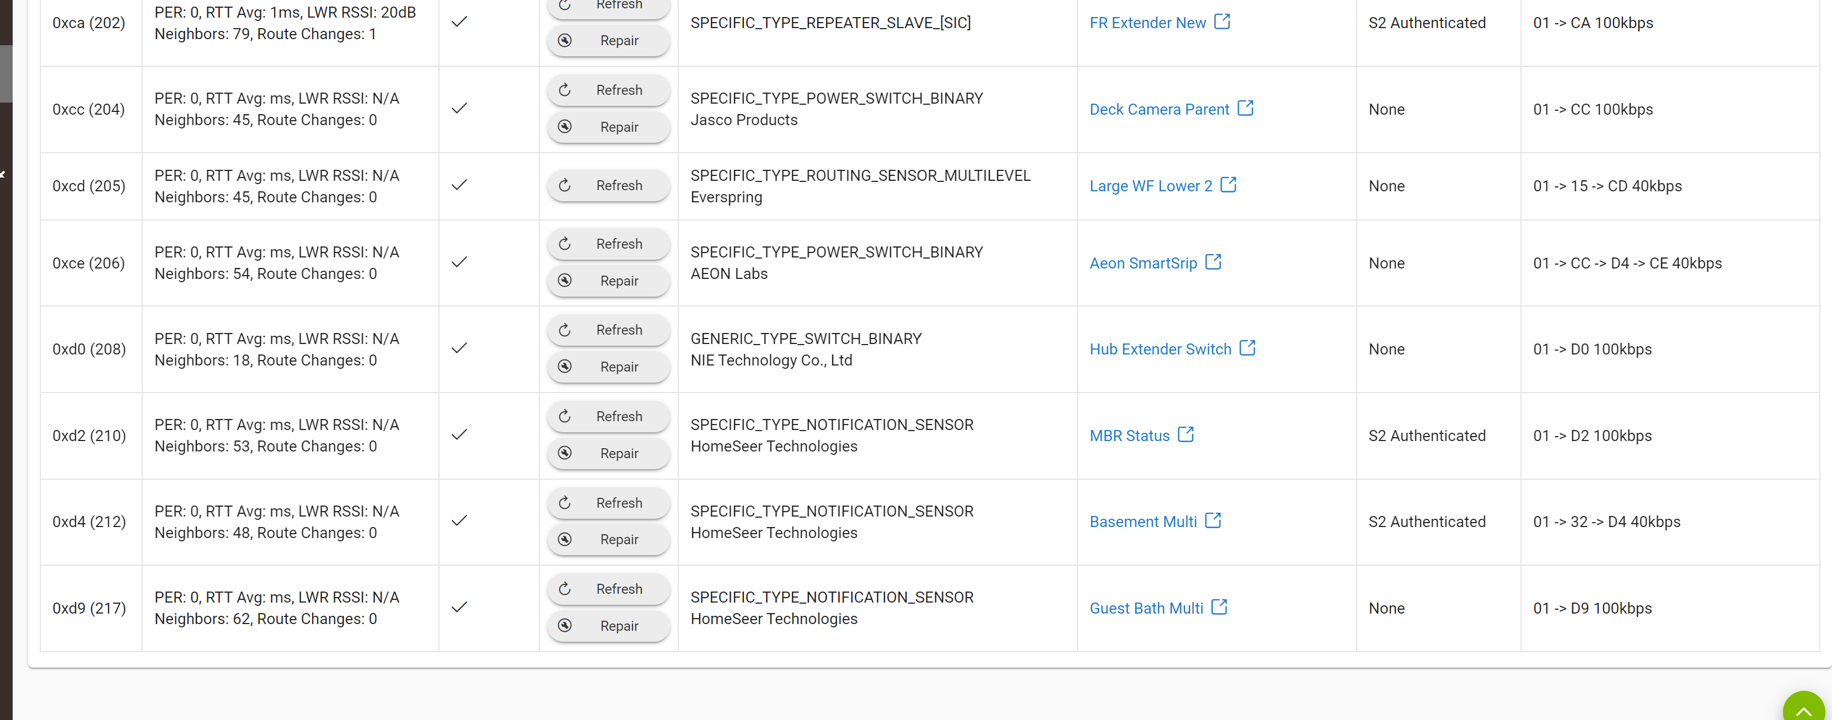1832x720 pixels.
Task: Click the checkmark status icon for node 0xd0 (208)
Action: (x=459, y=347)
